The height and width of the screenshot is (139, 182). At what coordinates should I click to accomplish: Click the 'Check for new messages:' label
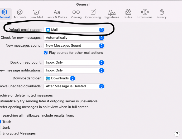click(21, 38)
